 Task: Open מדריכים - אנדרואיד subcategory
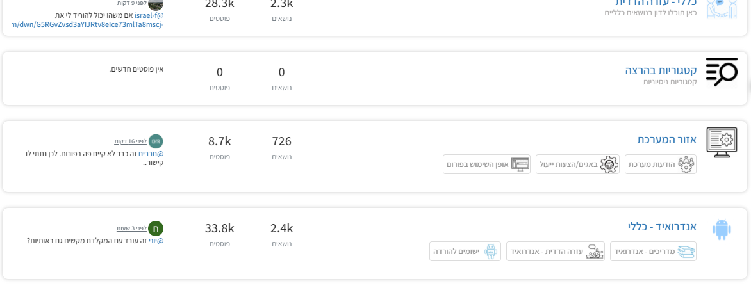[654, 251]
